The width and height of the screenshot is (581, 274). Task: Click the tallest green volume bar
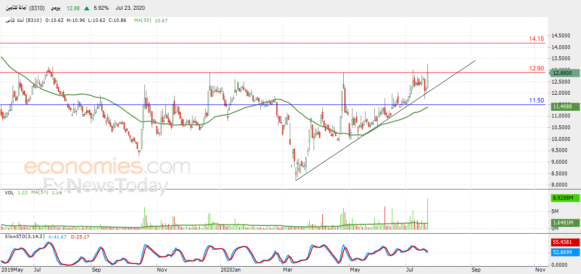[x=427, y=214]
